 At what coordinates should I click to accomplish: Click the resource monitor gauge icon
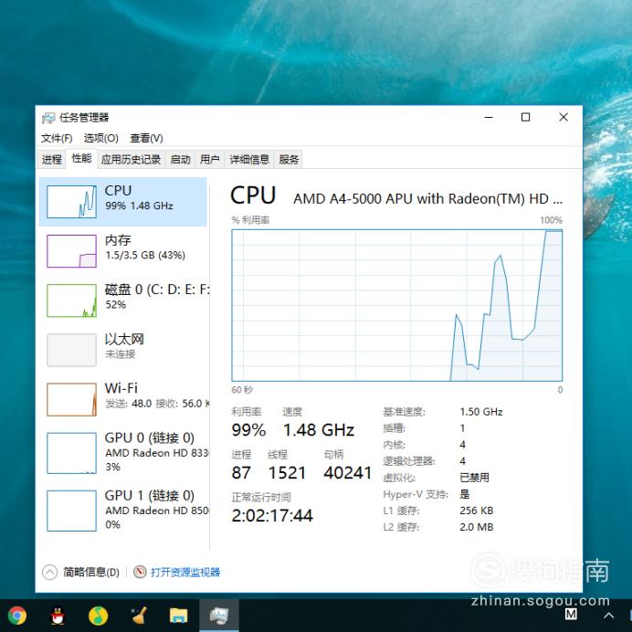point(140,572)
